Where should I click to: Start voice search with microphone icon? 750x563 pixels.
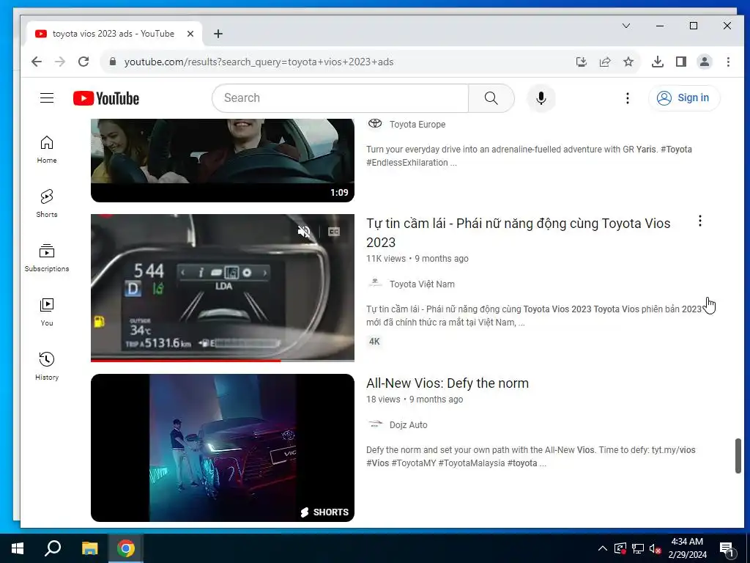541,98
